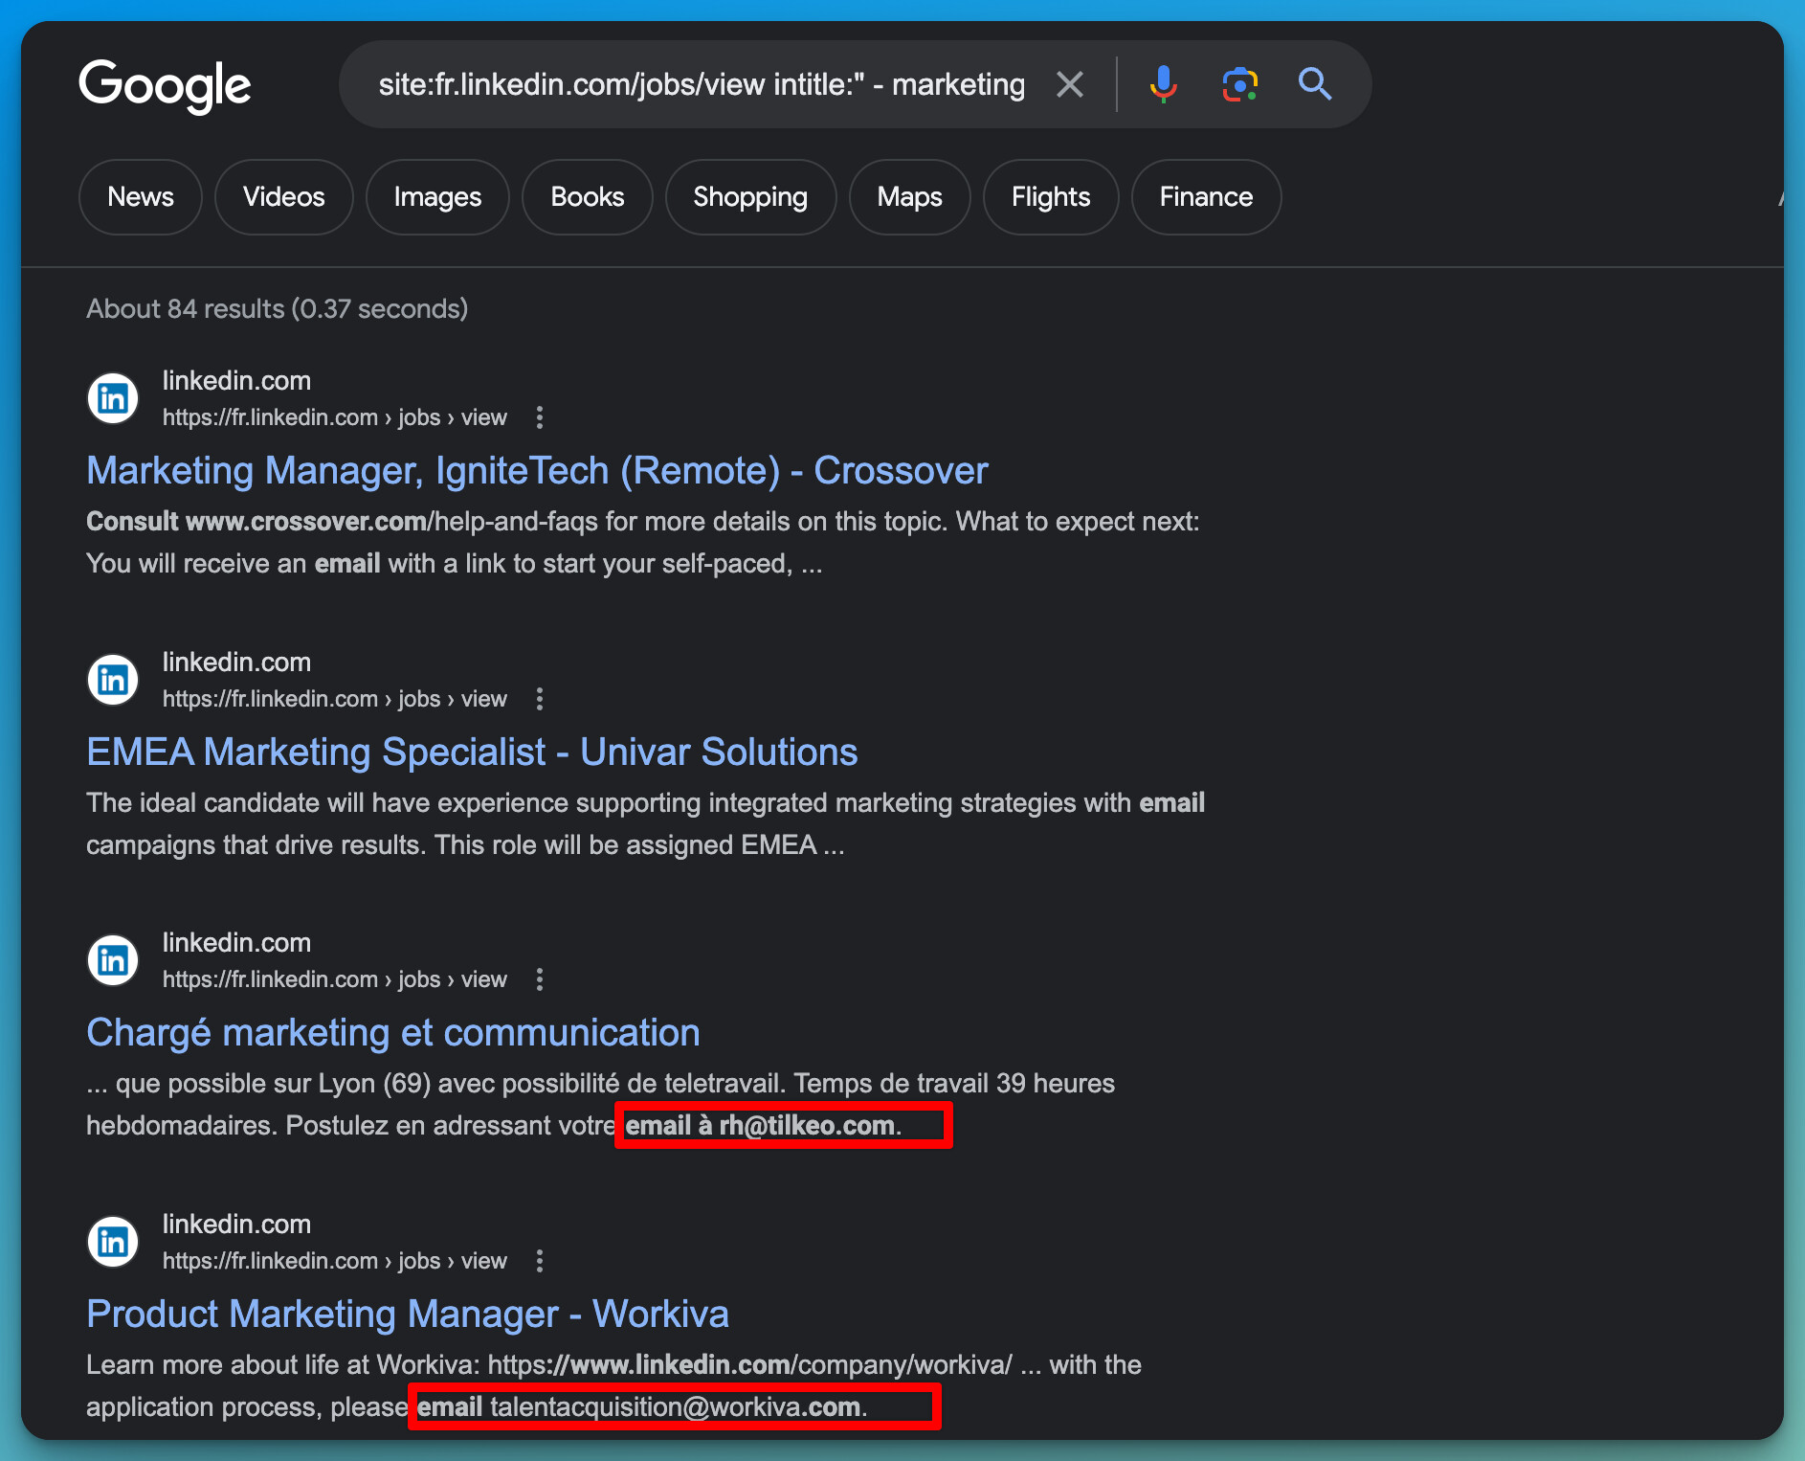Switch to the Maps tab

(x=910, y=197)
